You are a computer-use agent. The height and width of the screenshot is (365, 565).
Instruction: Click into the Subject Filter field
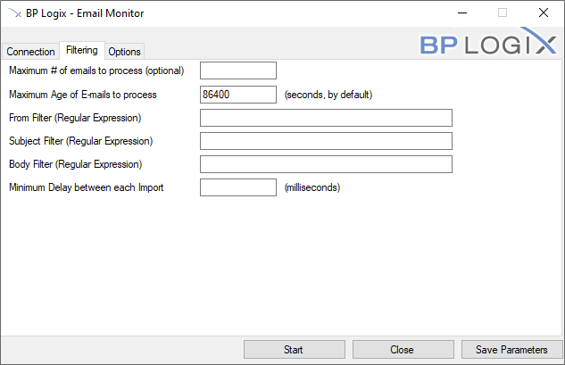pos(326,141)
